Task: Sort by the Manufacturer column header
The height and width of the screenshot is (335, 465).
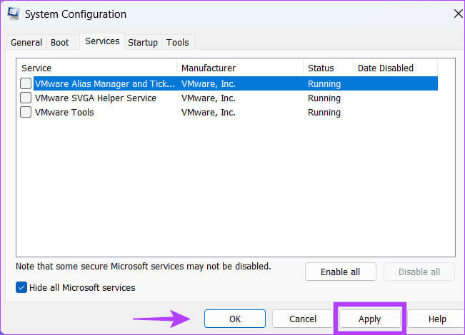Action: [x=240, y=68]
